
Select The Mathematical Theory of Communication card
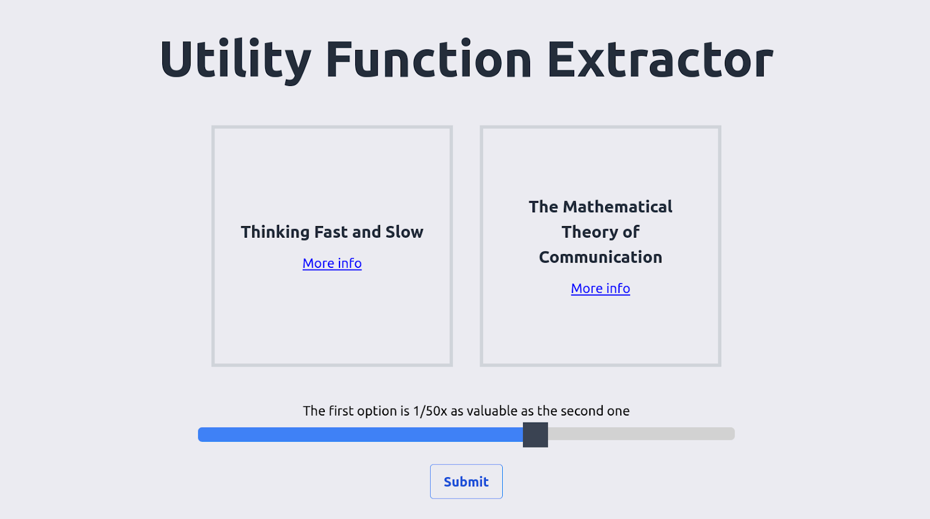pyautogui.click(x=600, y=246)
